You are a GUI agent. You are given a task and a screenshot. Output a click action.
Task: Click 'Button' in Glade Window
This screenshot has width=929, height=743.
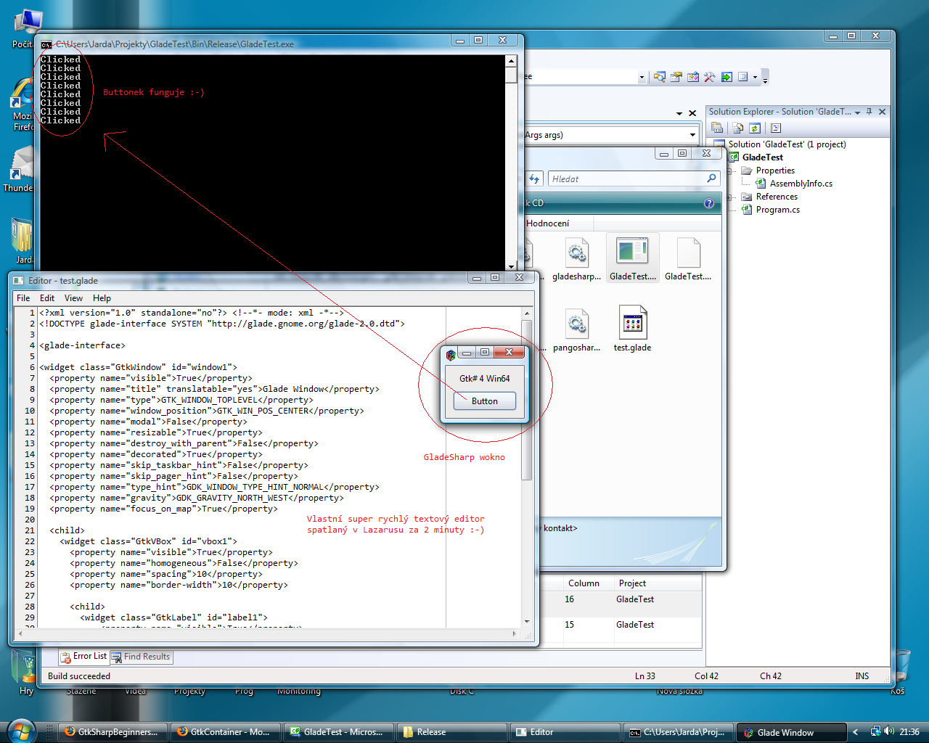[485, 401]
